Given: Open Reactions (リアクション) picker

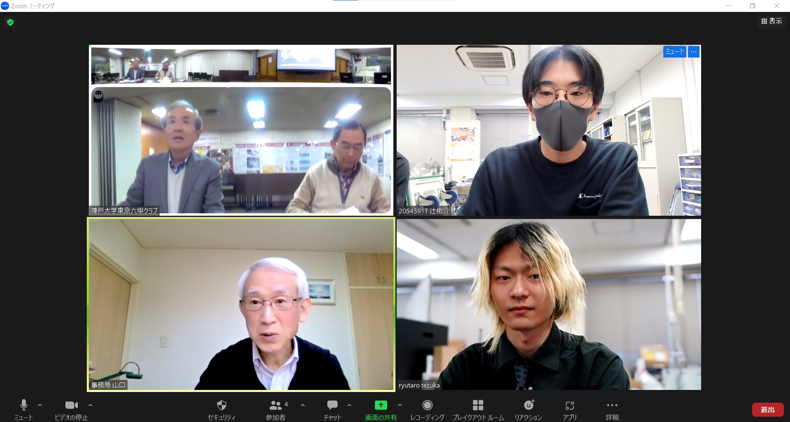Looking at the screenshot, I should click(x=528, y=410).
